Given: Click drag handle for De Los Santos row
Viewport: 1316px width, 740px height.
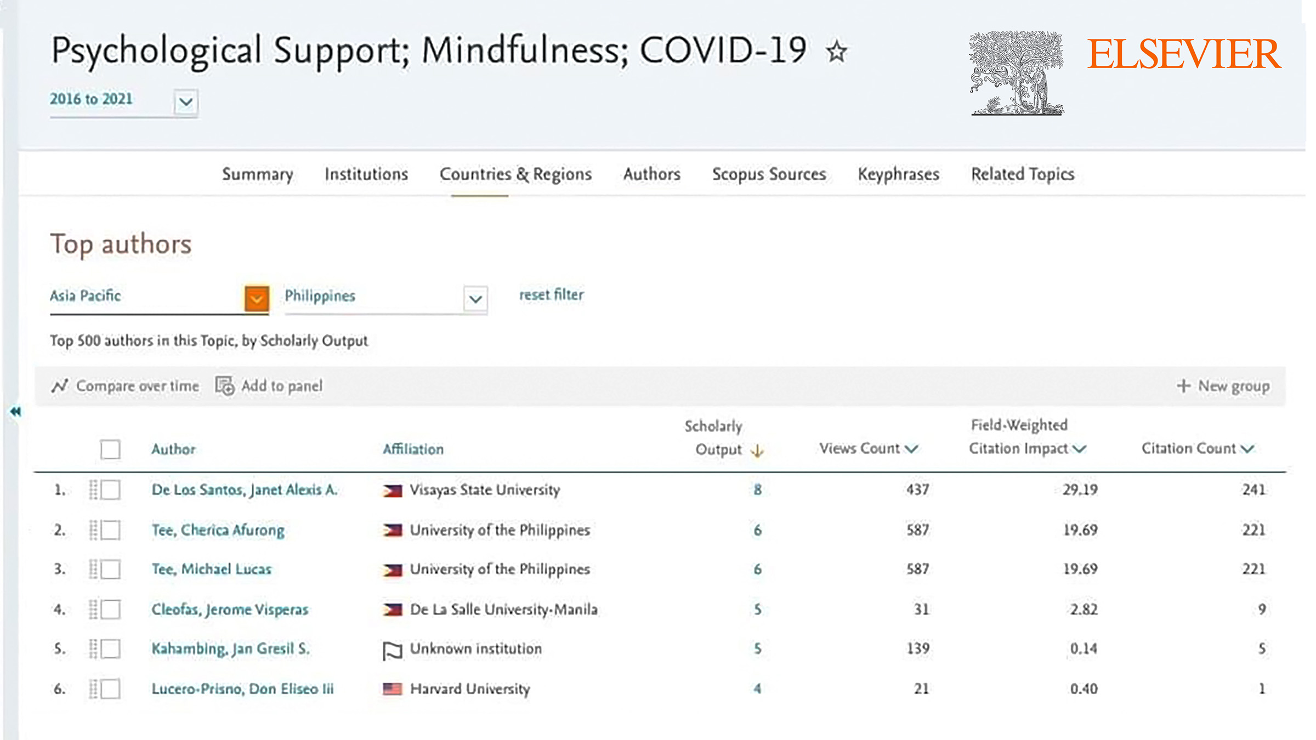Looking at the screenshot, I should click(94, 489).
